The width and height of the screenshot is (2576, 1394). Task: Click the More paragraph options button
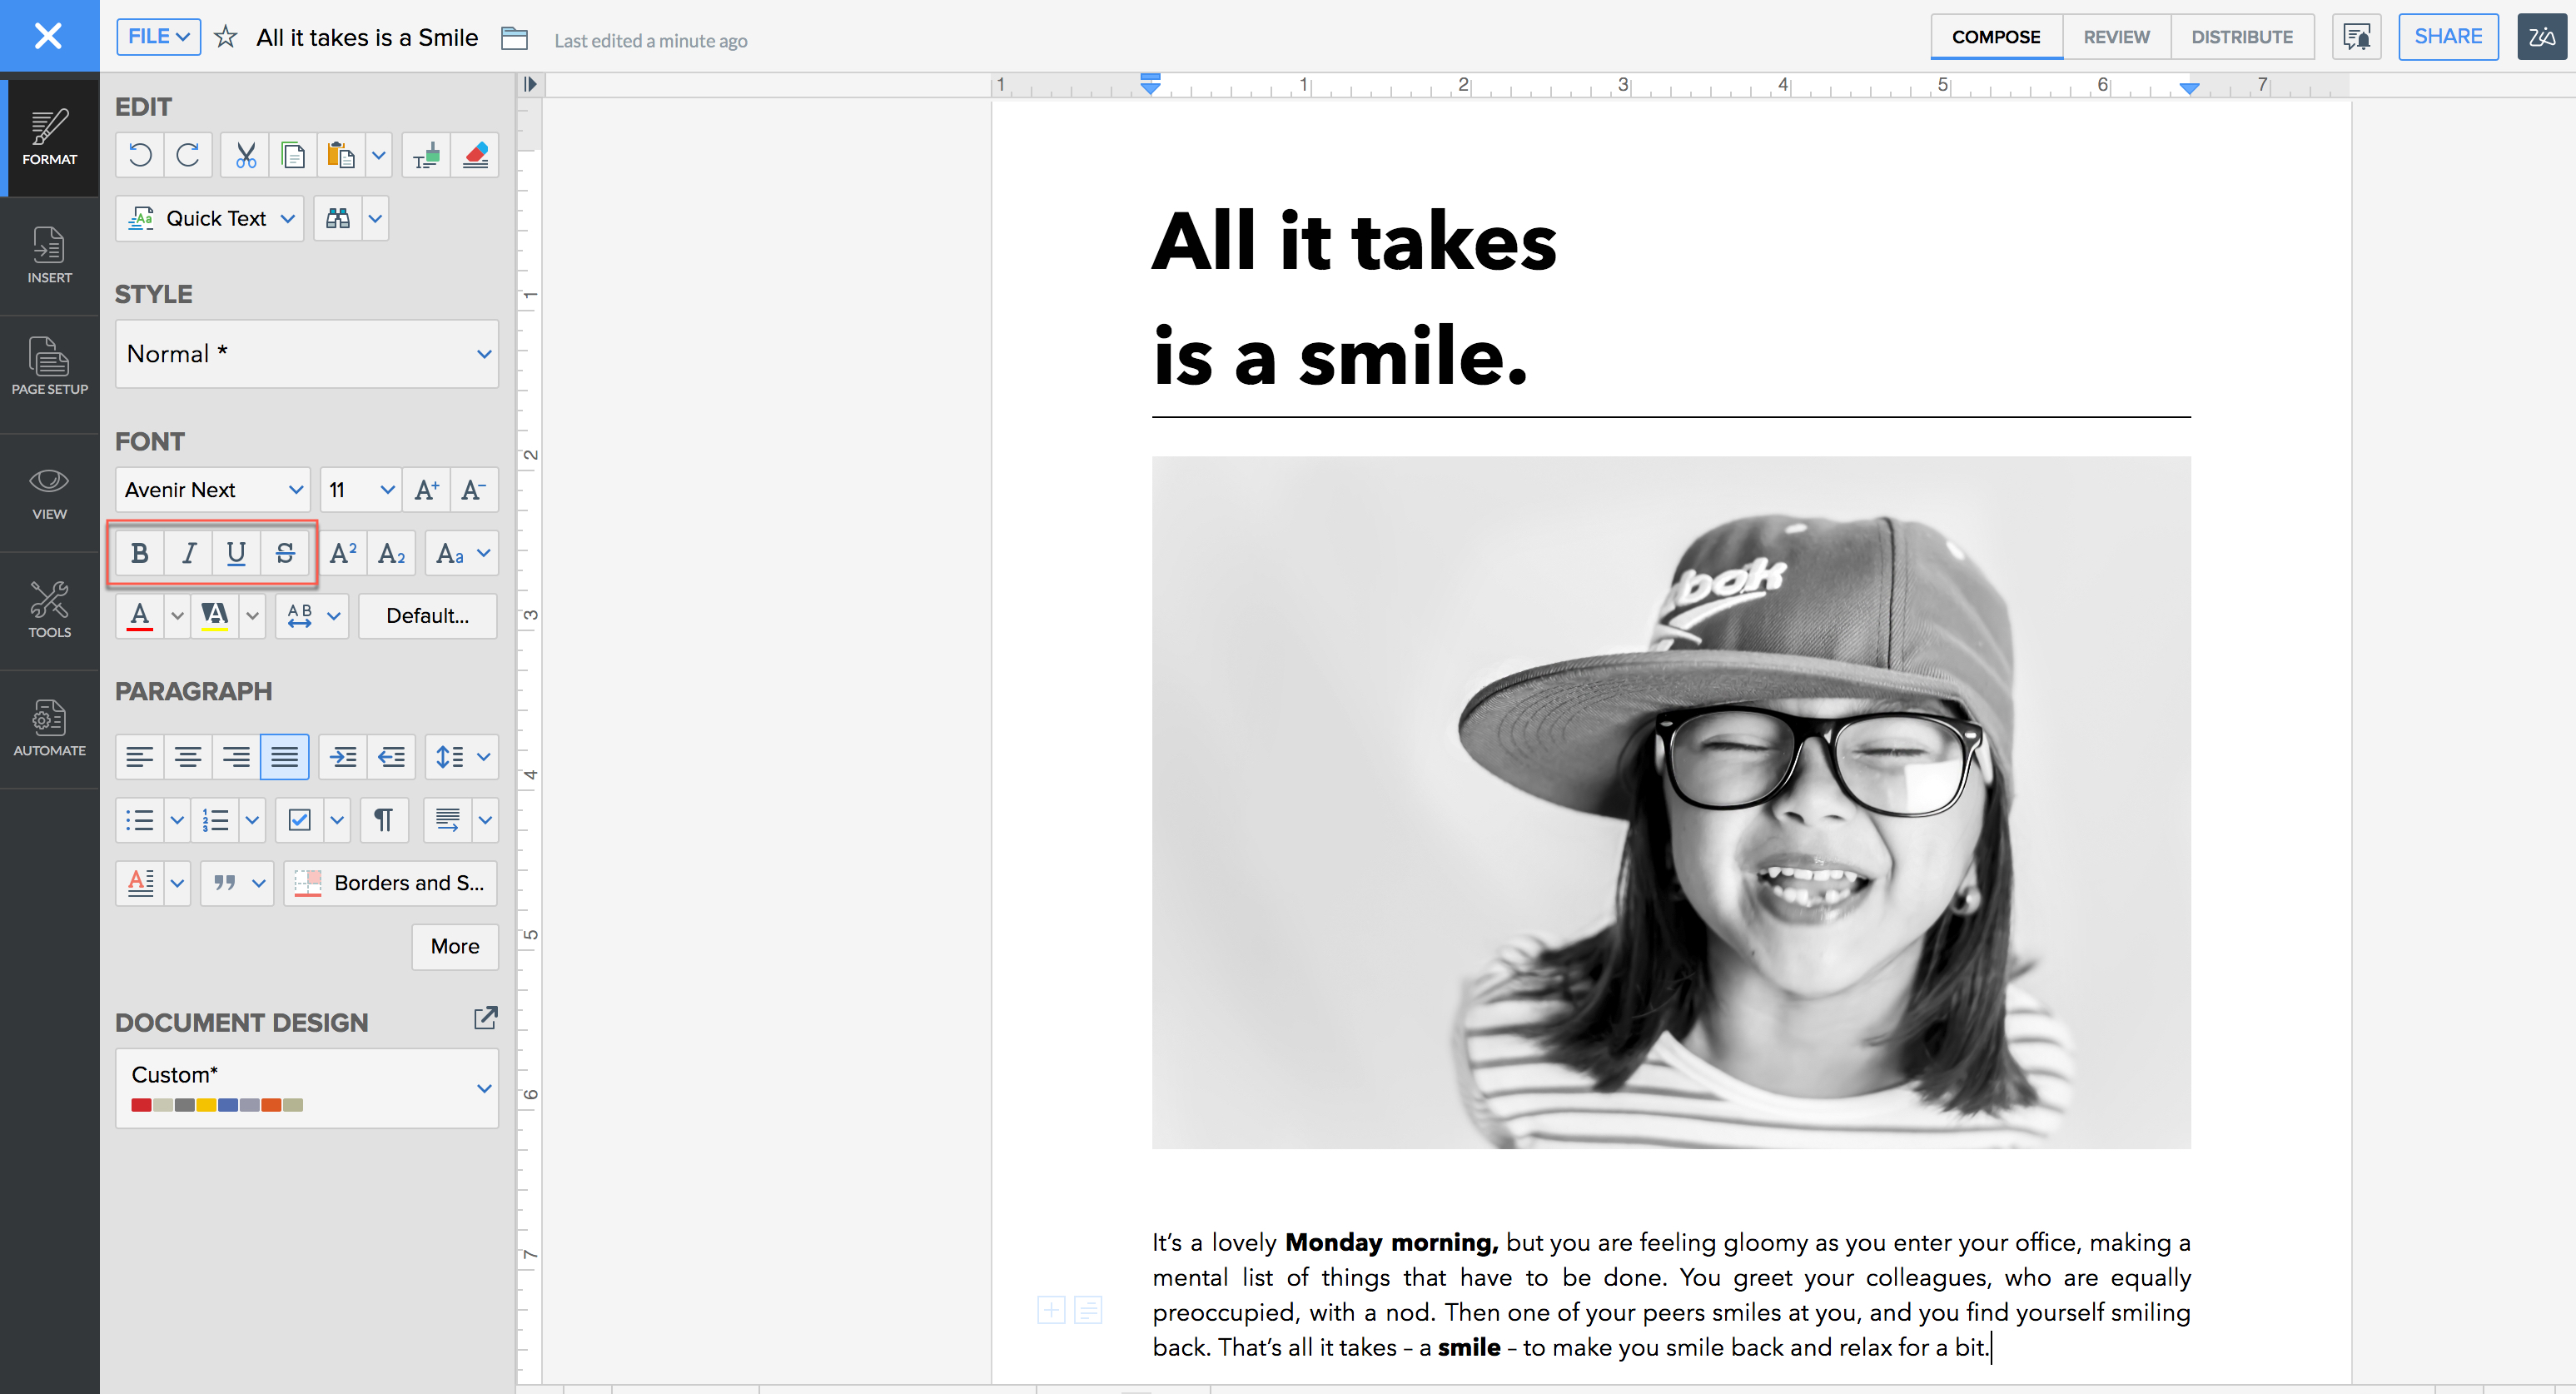[454, 946]
